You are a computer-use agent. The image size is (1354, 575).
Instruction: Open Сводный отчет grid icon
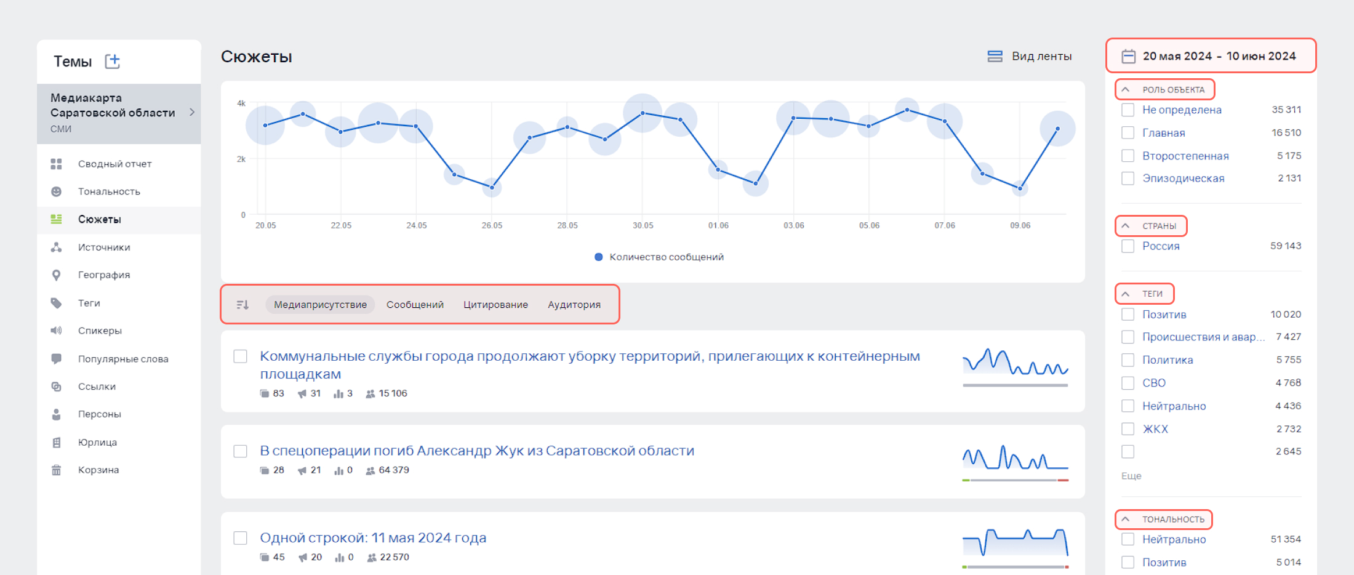(56, 164)
